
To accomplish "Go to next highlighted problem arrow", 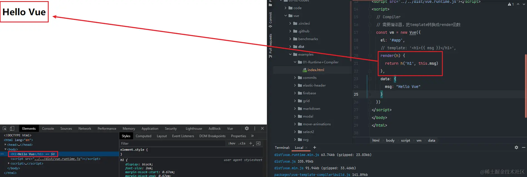I will [x=524, y=4].
